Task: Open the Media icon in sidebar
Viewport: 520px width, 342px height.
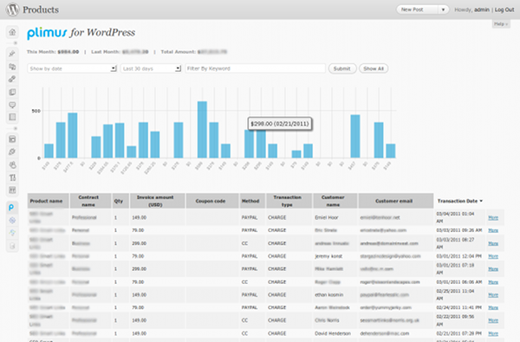Action: [12, 67]
